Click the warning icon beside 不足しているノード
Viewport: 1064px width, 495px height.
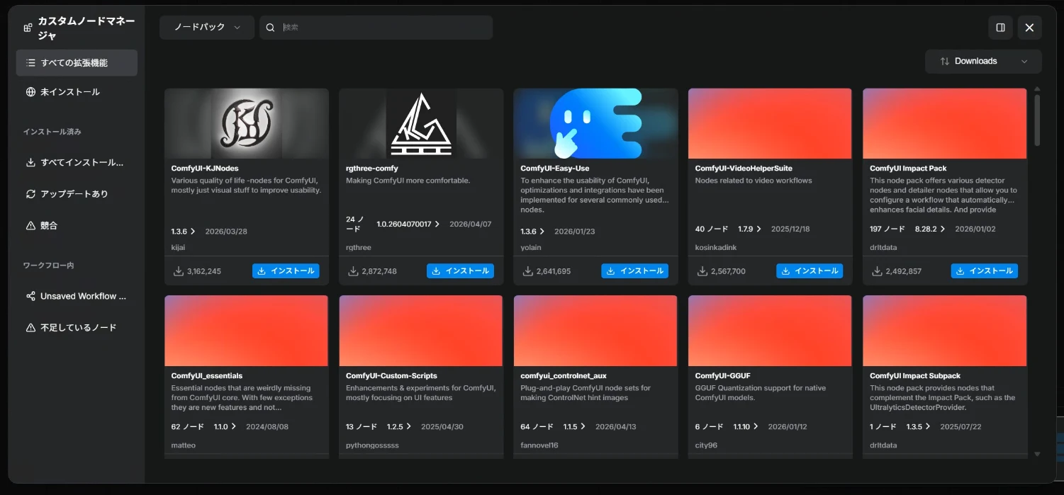30,328
